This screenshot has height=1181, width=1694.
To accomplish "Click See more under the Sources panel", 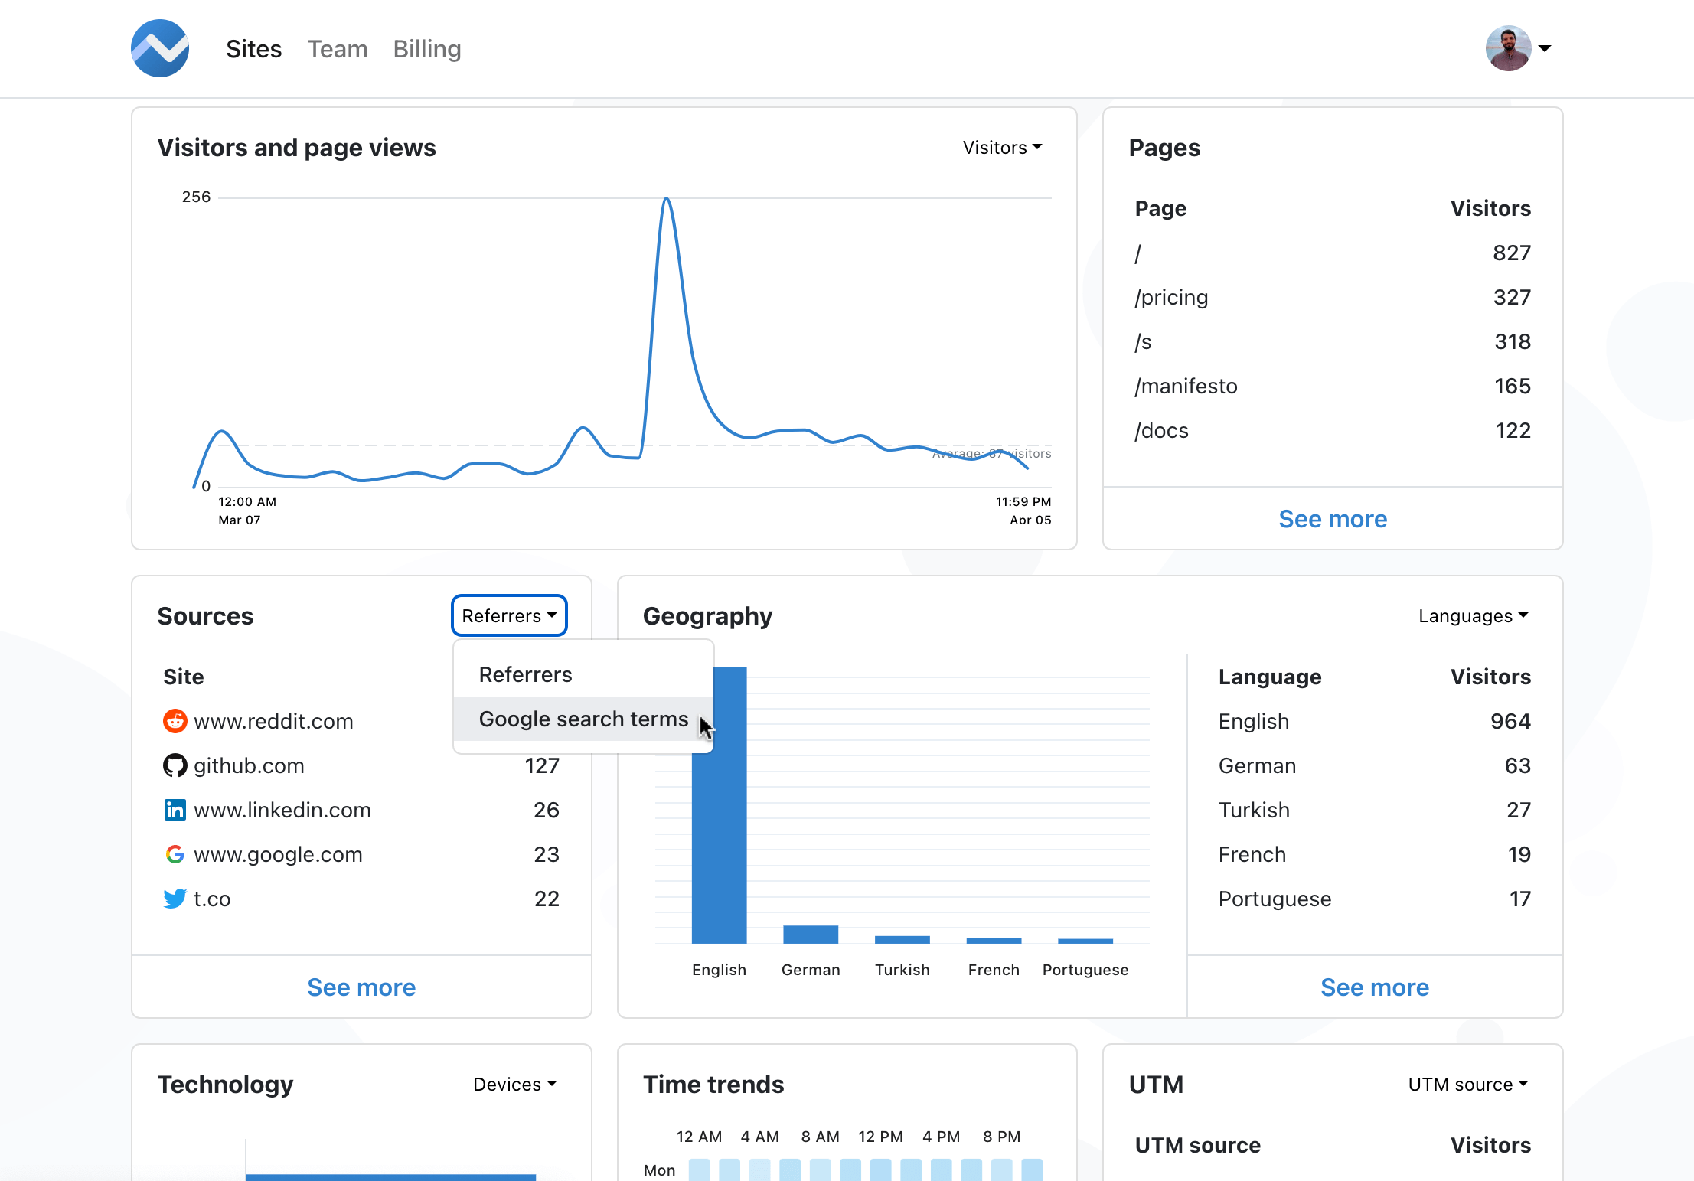I will pyautogui.click(x=361, y=987).
